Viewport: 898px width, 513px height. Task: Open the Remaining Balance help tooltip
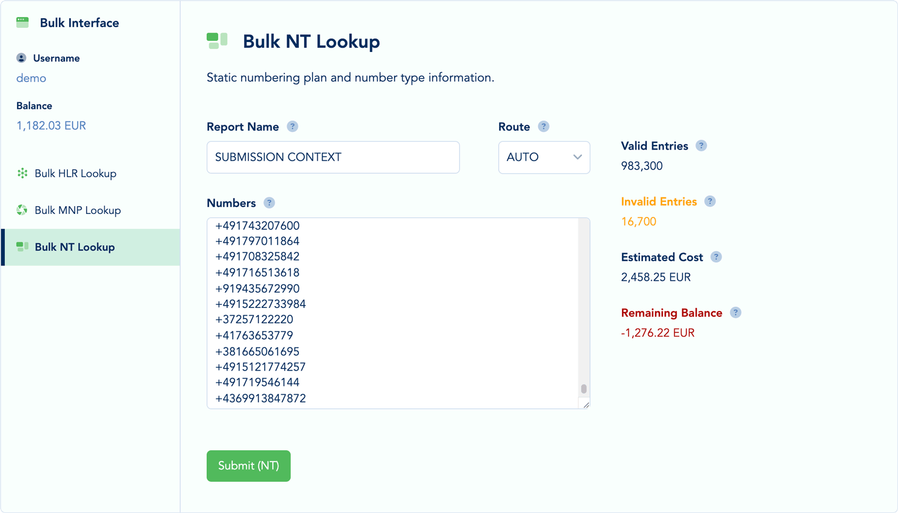coord(736,312)
